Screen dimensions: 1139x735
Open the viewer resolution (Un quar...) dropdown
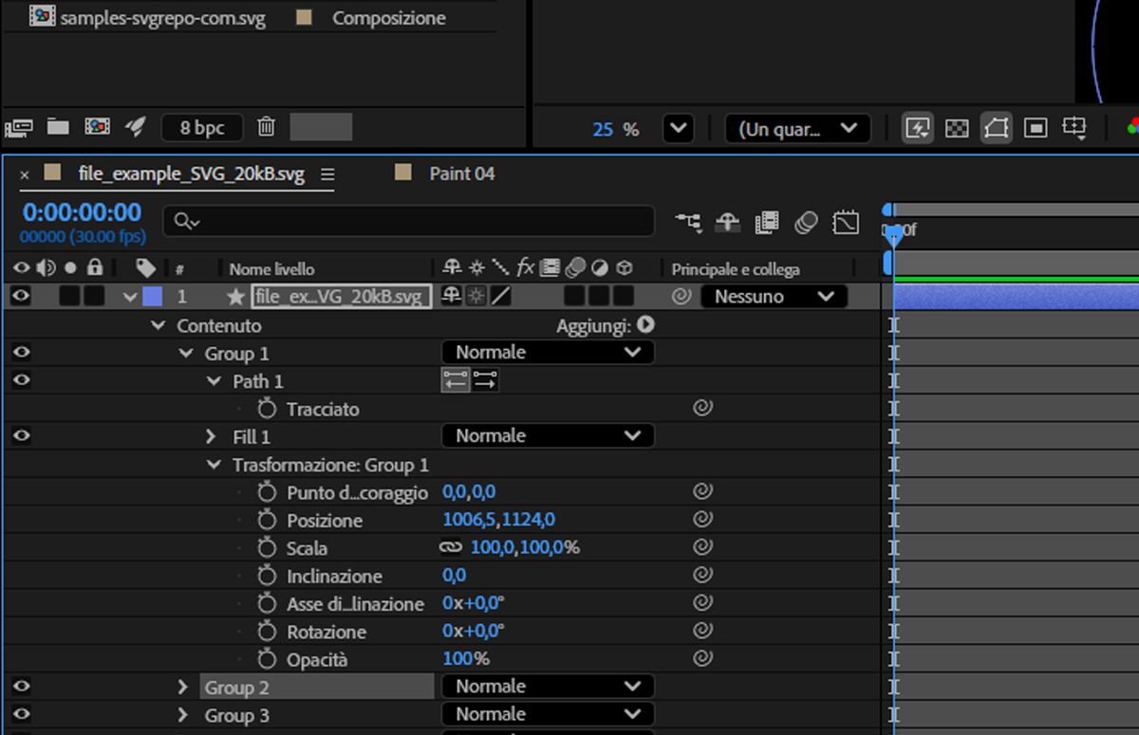[797, 128]
